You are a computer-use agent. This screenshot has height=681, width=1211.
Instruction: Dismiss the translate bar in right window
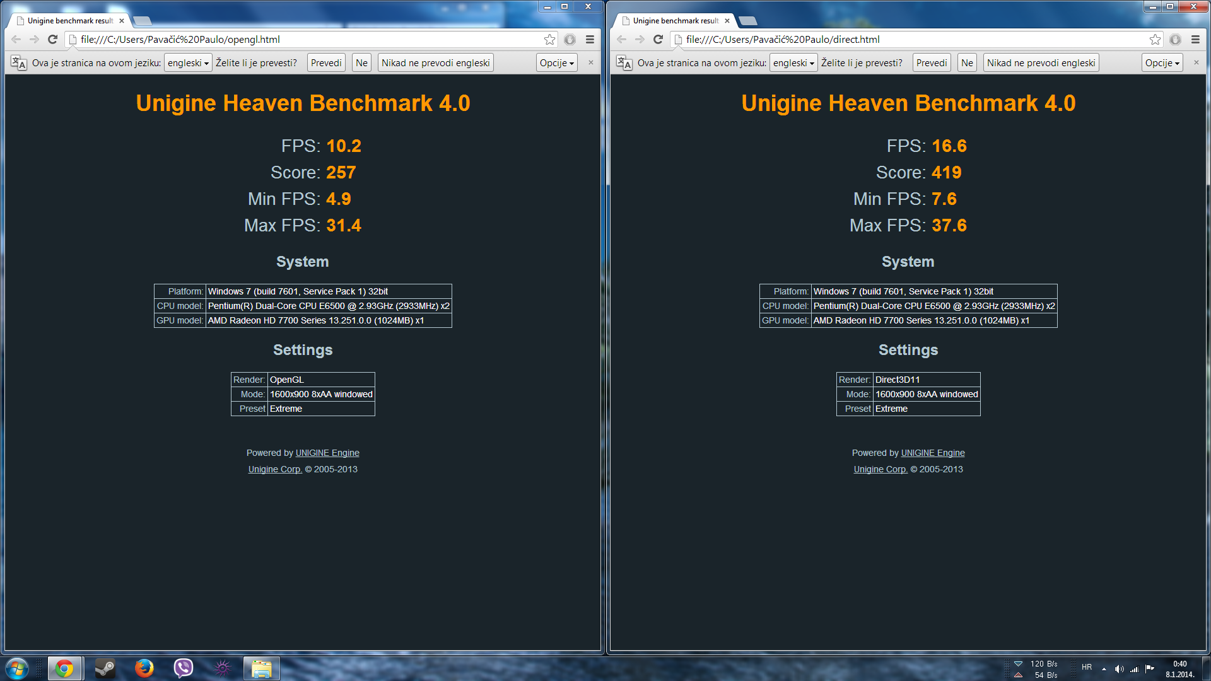click(1196, 62)
